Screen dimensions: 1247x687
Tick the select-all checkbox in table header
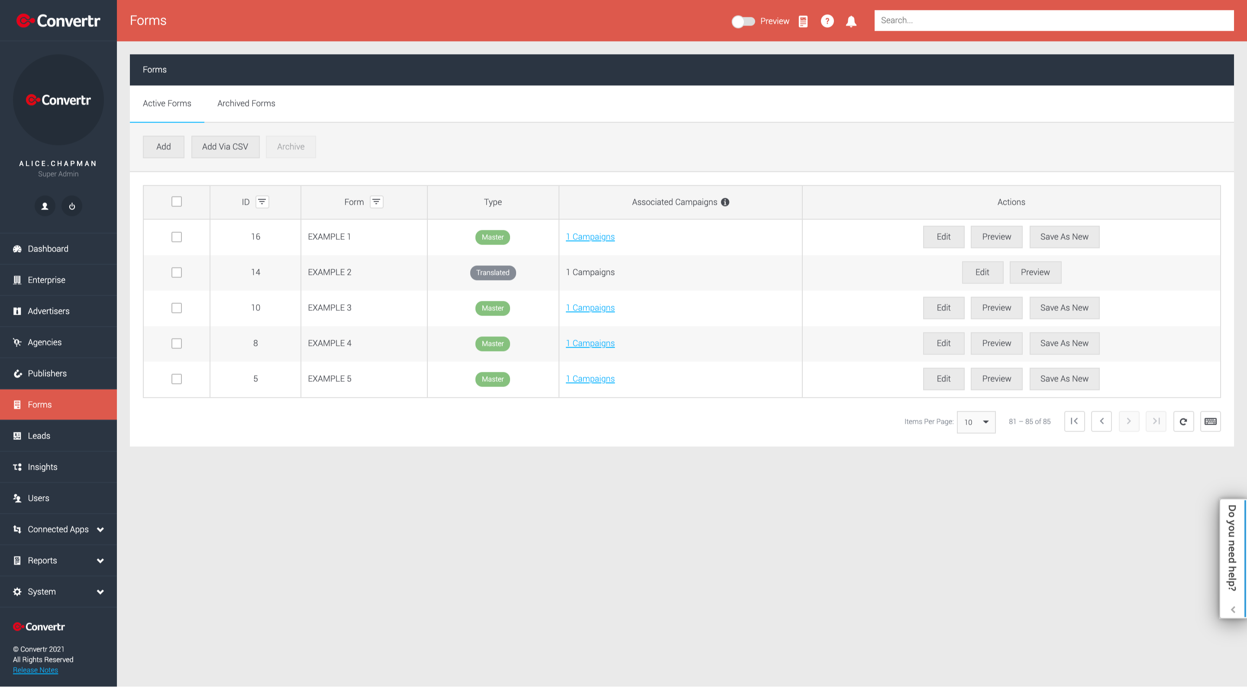(177, 202)
